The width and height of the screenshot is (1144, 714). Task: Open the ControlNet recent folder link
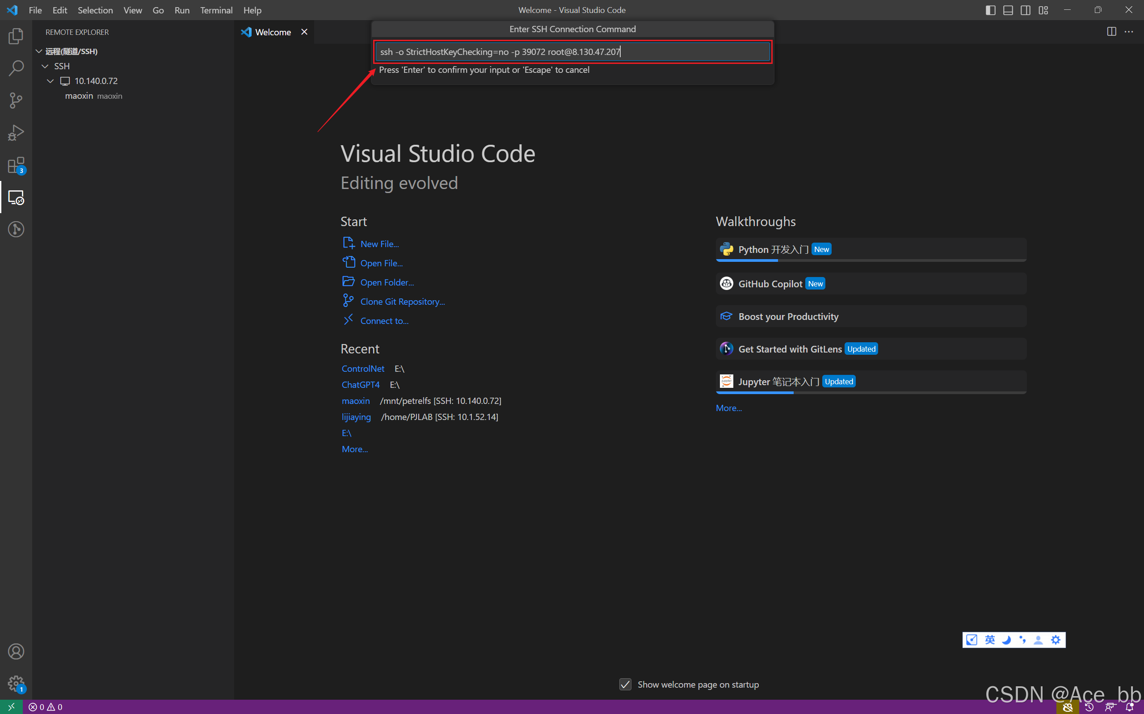pos(362,368)
